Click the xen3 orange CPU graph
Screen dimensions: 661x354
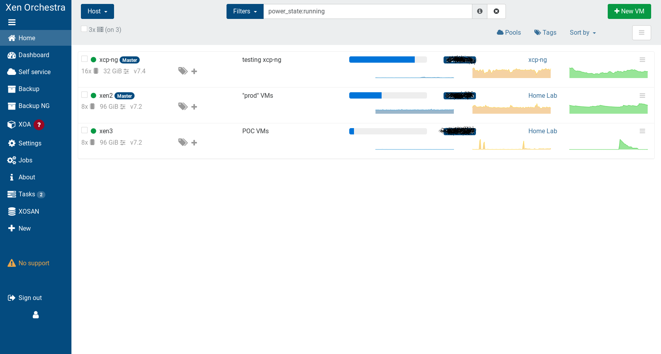511,144
